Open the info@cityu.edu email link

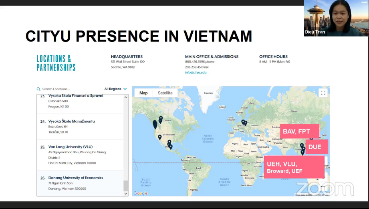coord(196,72)
